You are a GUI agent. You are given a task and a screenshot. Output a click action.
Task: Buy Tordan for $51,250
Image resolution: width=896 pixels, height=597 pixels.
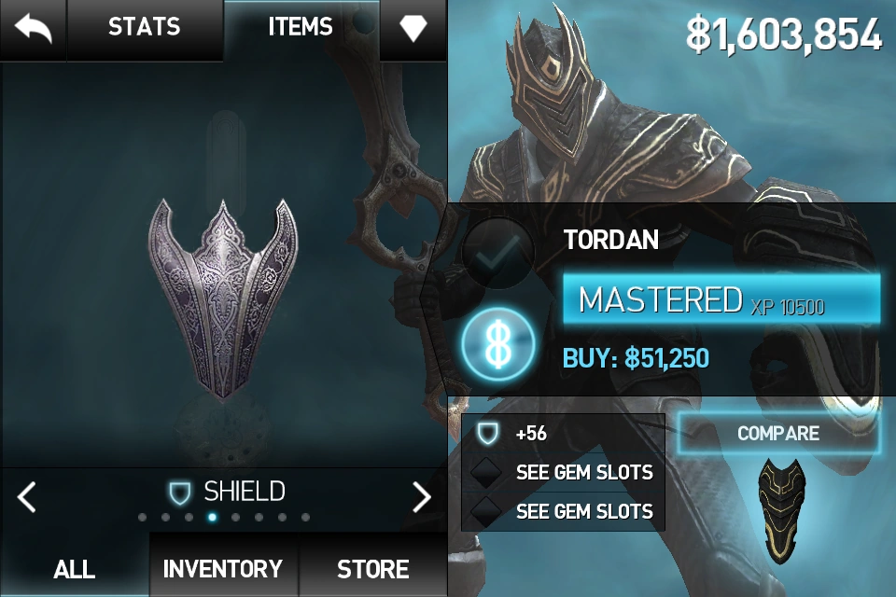point(636,358)
